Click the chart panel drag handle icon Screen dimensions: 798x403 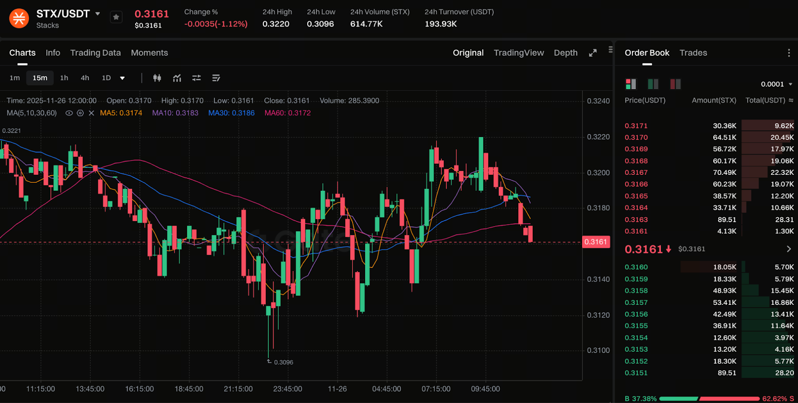coord(610,50)
